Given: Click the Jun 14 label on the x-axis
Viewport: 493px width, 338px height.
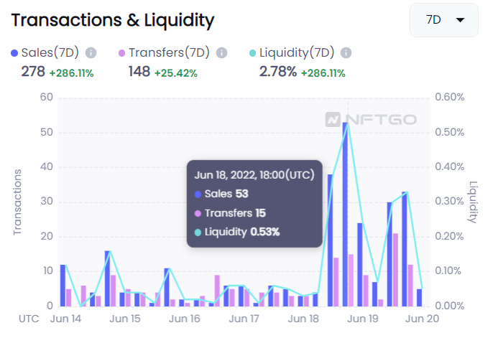Looking at the screenshot, I should pos(65,319).
